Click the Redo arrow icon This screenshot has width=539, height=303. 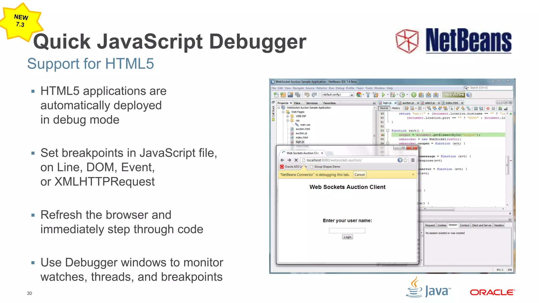point(314,95)
